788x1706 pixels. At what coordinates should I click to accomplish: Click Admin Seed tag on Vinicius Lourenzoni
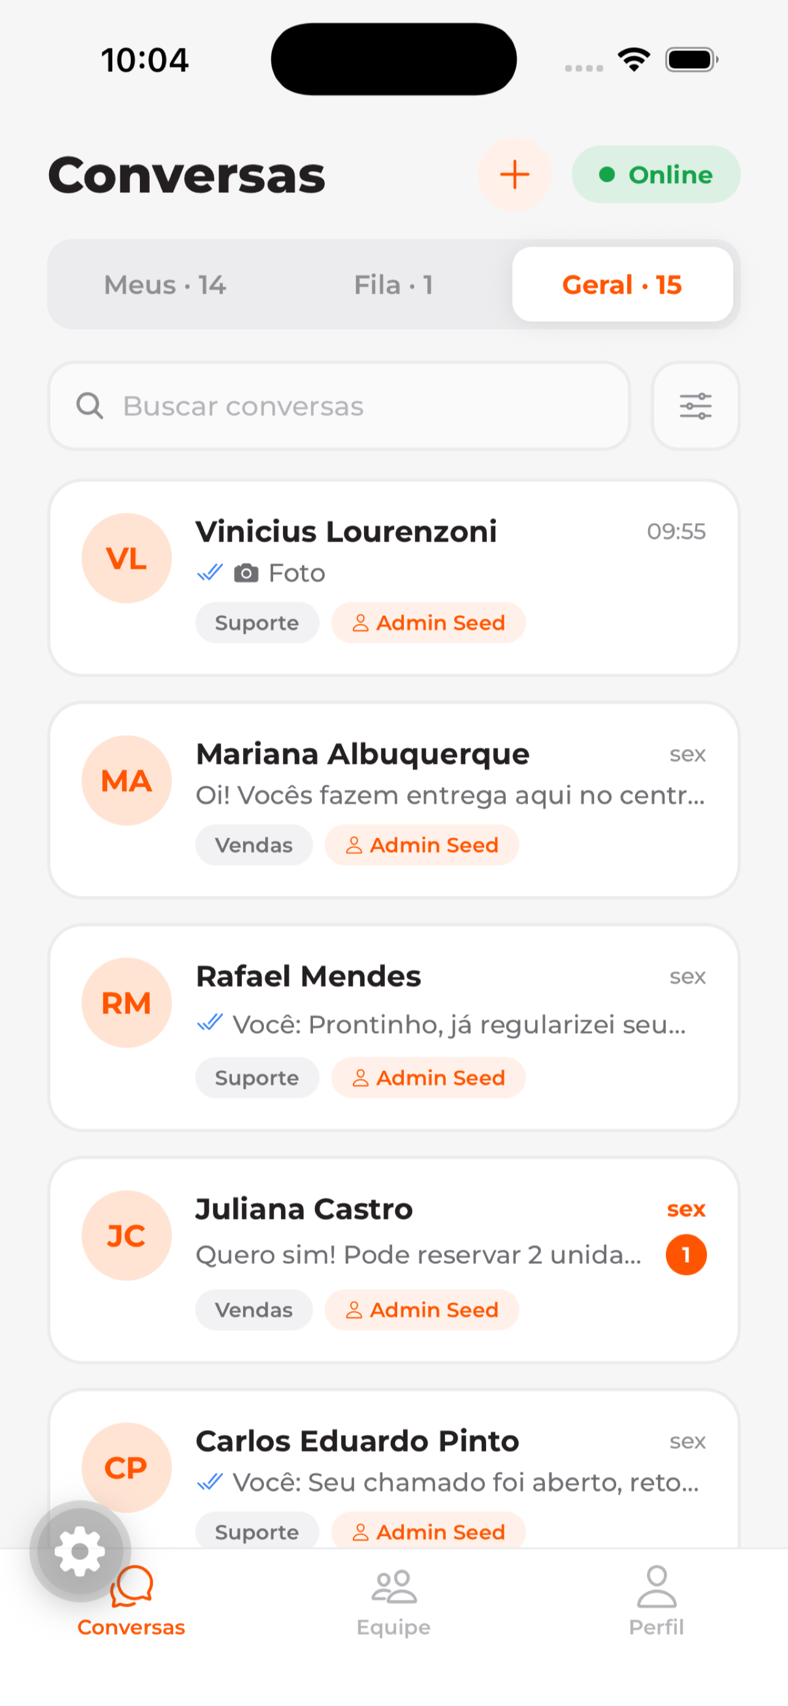click(x=428, y=623)
